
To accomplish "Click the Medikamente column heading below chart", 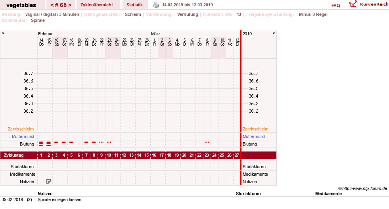I will (x=328, y=194).
